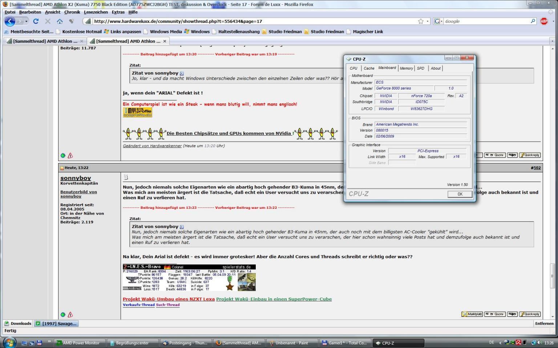The image size is (558, 348).
Task: Click green online status icon in Hardwarekenner post
Action: [x=63, y=156]
